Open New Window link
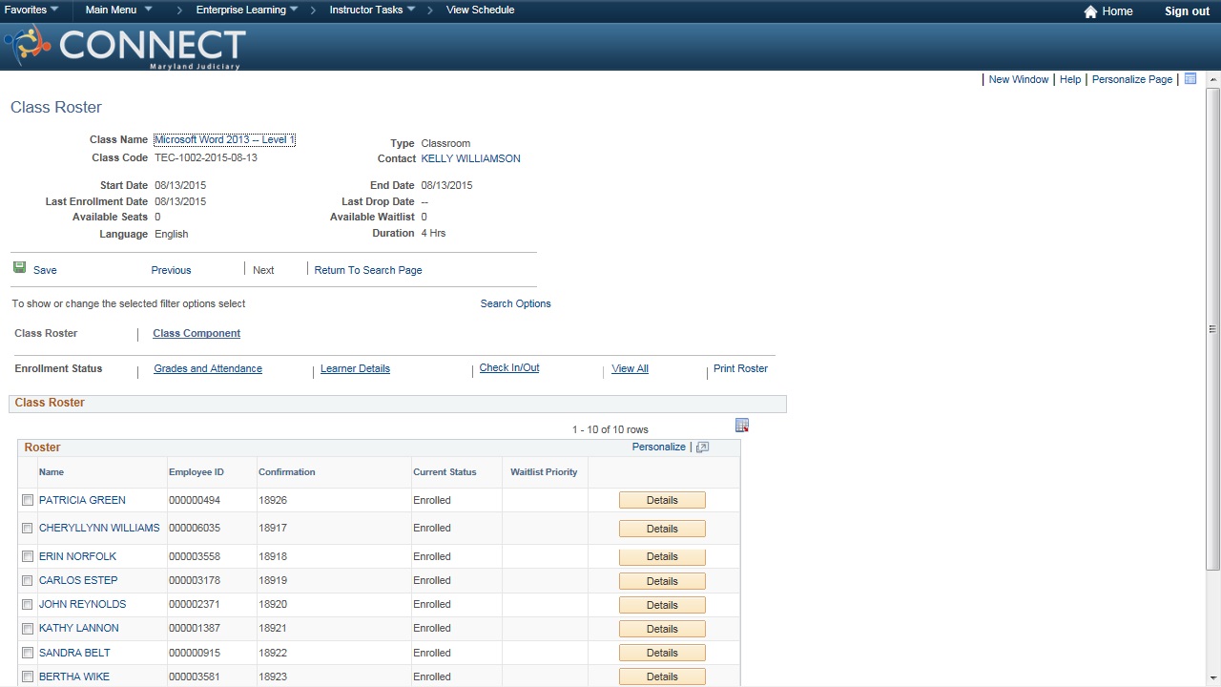 (1018, 79)
